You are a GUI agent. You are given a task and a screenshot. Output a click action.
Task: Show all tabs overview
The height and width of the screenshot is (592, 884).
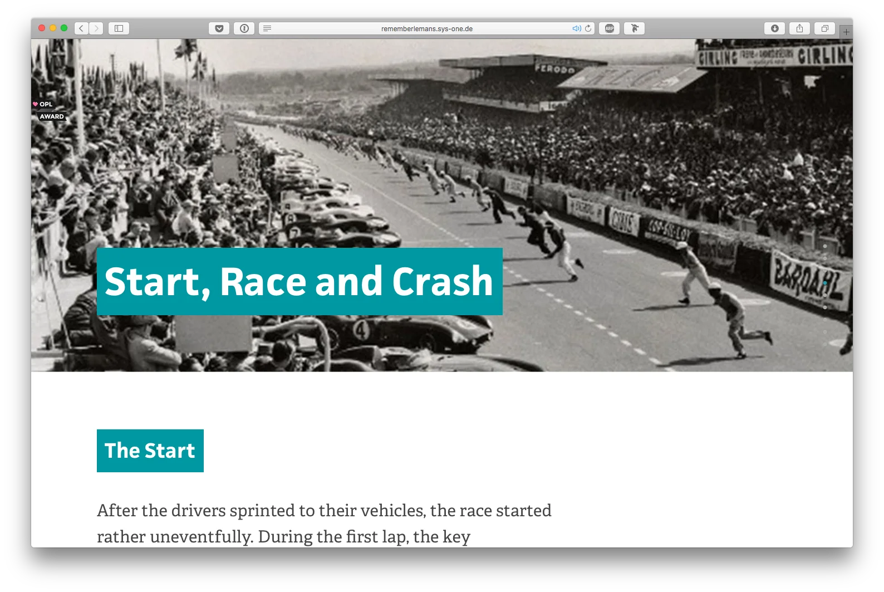[x=824, y=28]
